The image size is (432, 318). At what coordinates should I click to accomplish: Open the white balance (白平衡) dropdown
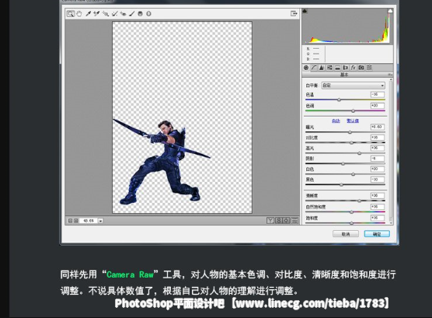click(x=354, y=86)
